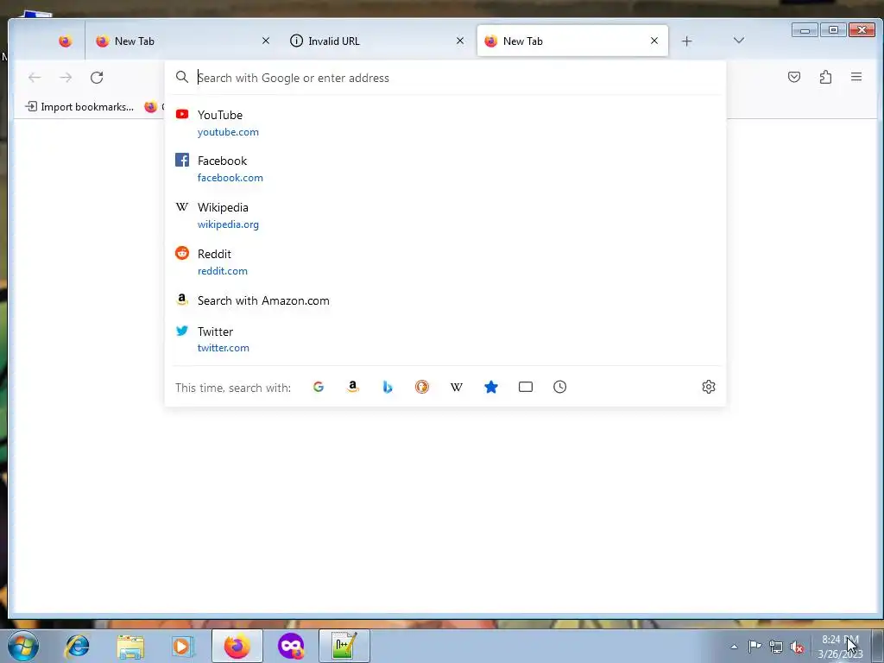884x663 pixels.
Task: Search open tabs using the tab icon
Action: [526, 387]
